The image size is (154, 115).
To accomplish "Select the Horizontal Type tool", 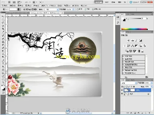I will pos(3,63).
